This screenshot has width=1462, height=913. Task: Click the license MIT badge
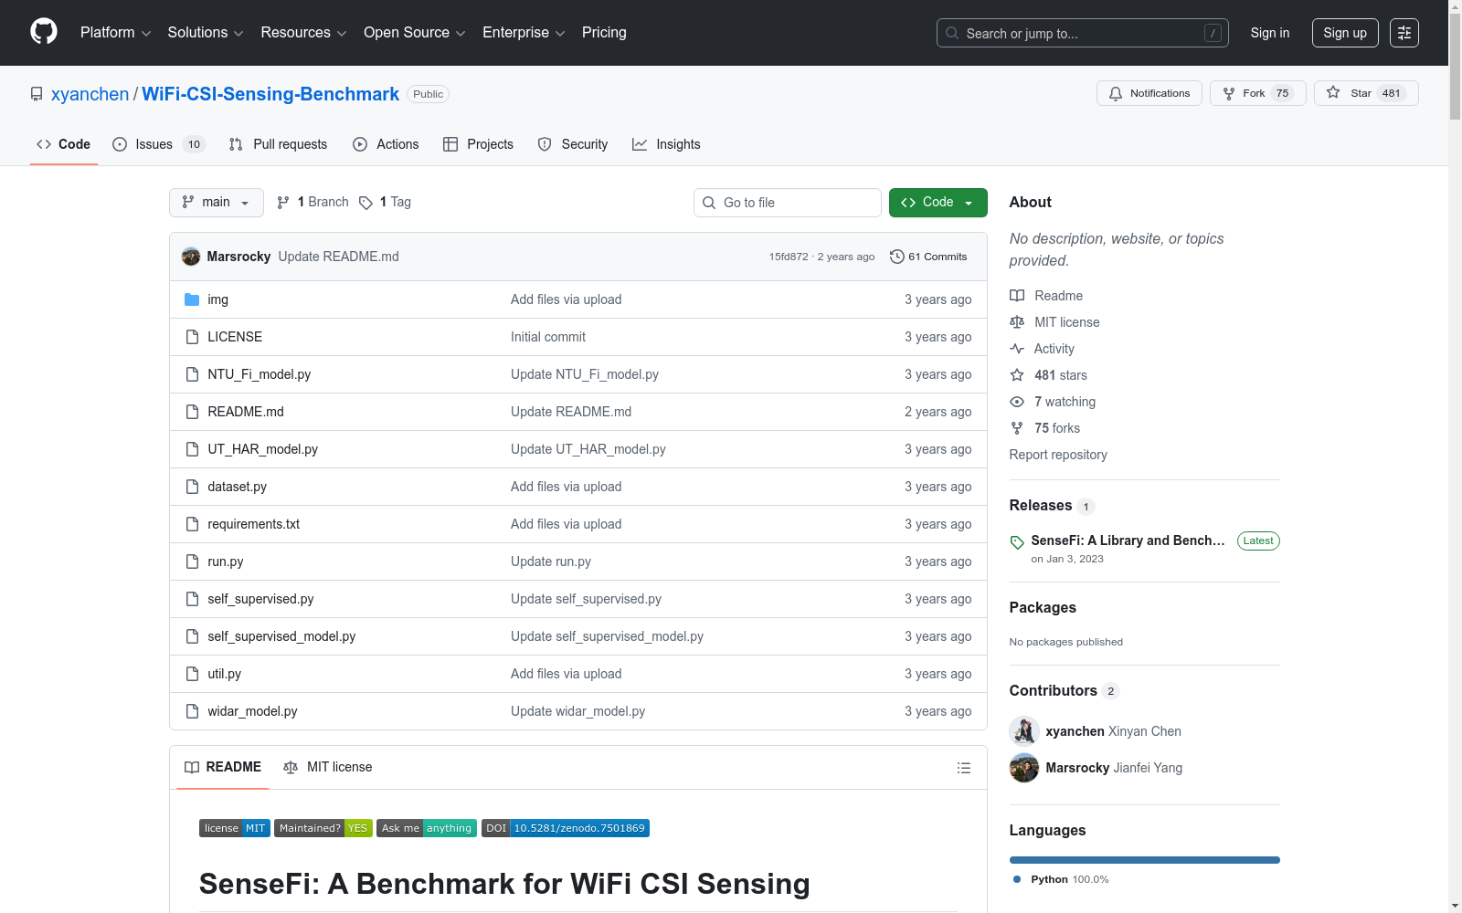[x=235, y=828]
